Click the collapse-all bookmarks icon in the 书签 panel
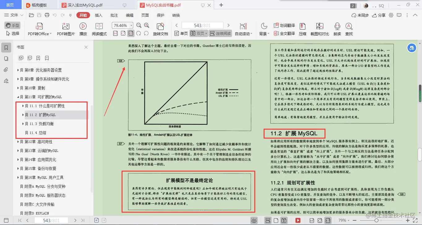Viewport: 422px width, 225px height. click(30, 58)
